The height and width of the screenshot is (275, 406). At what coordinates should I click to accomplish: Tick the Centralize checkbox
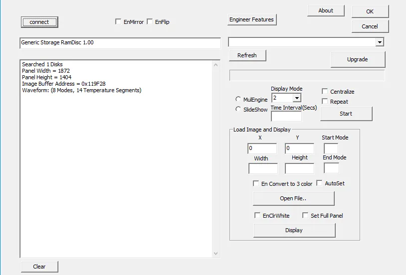pyautogui.click(x=325, y=91)
